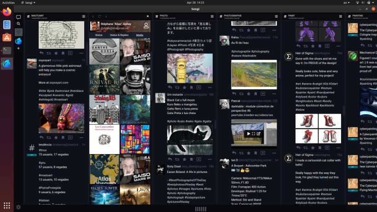Image resolution: width=377 pixels, height=212 pixels.
Task: Reply to the red shoes post by Heir of Sigma
Action: point(298,148)
